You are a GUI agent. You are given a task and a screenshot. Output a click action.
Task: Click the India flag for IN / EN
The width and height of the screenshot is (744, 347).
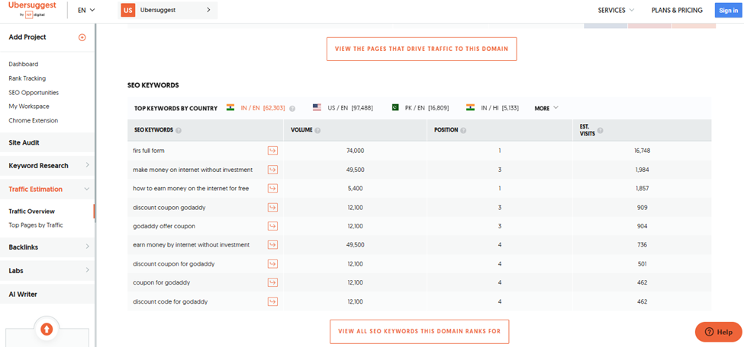pyautogui.click(x=230, y=107)
